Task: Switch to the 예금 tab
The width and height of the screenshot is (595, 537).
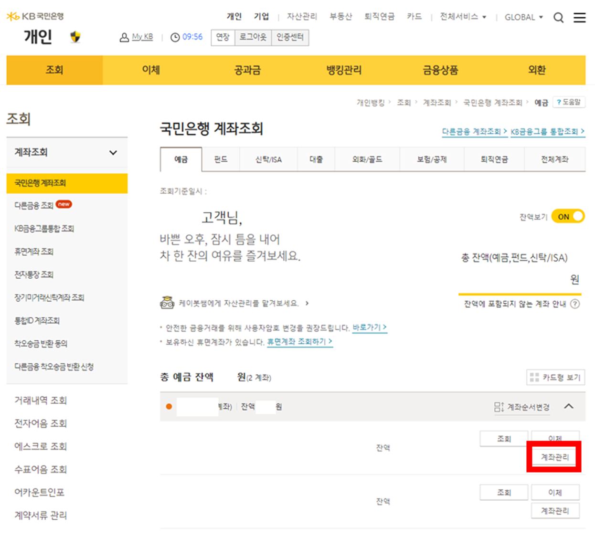Action: [x=181, y=159]
